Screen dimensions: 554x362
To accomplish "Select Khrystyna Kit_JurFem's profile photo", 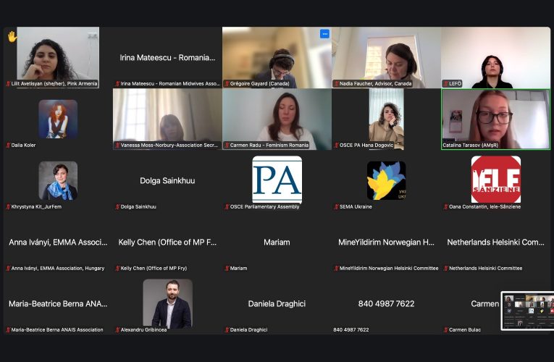I will pos(58,180).
